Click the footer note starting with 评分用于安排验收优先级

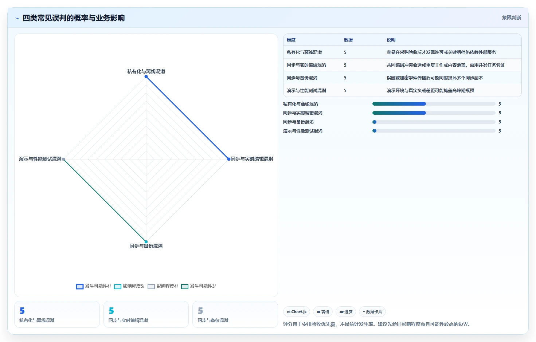point(377,324)
